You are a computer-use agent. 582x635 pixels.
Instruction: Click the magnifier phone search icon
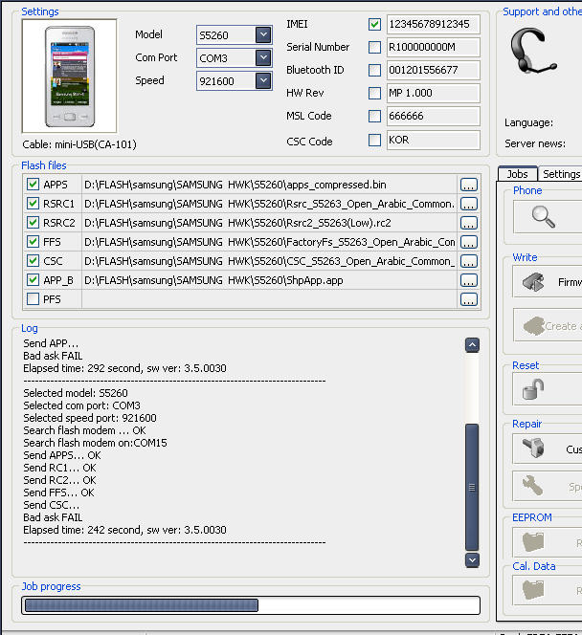click(544, 217)
